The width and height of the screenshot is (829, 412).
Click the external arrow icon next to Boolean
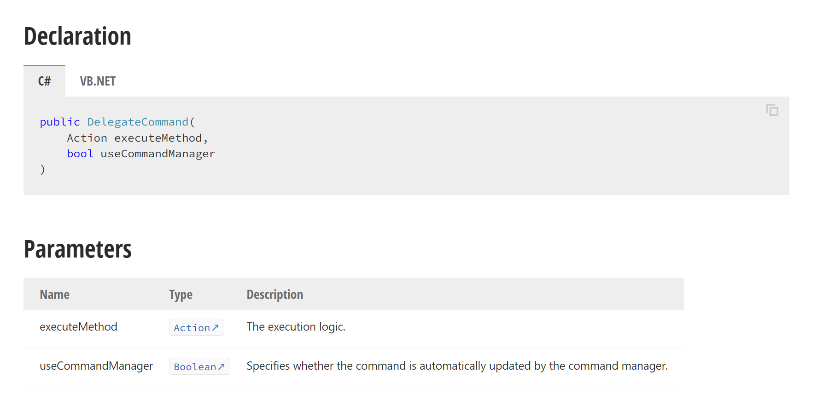coord(221,366)
